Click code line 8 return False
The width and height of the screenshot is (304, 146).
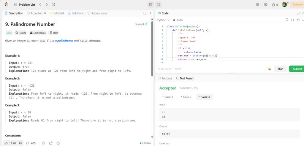pos(193,52)
